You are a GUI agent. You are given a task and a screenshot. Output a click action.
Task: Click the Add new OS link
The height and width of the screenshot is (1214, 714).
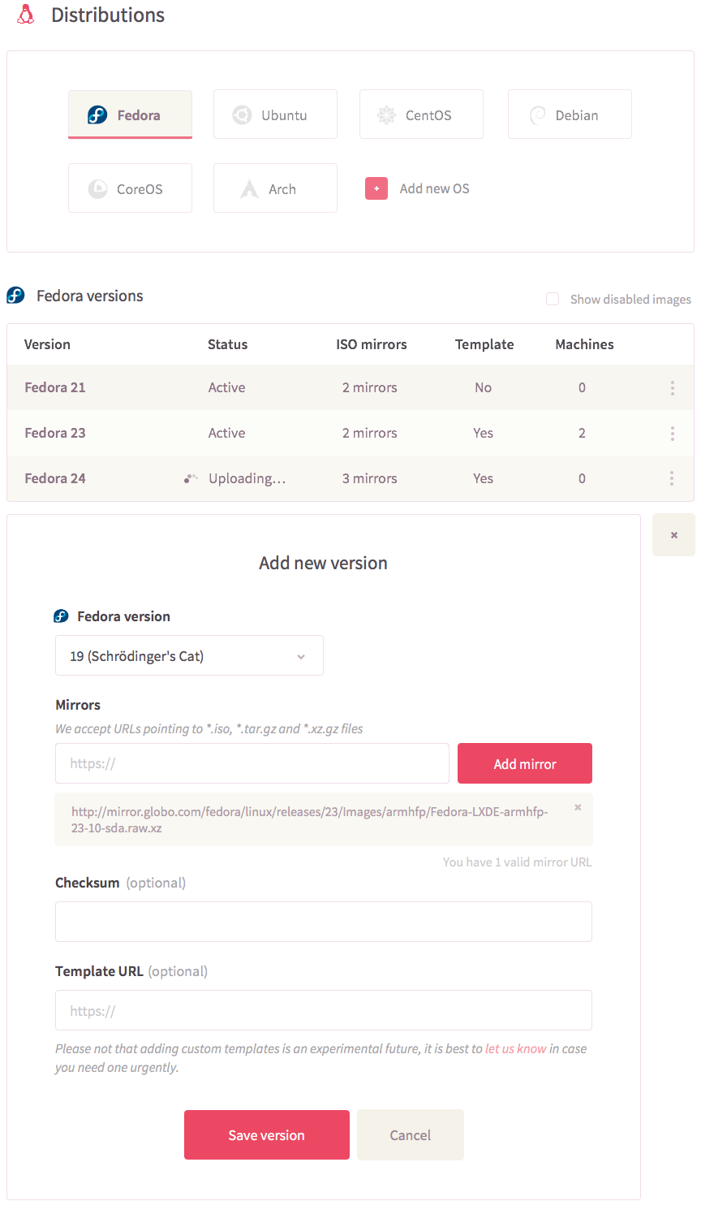435,188
